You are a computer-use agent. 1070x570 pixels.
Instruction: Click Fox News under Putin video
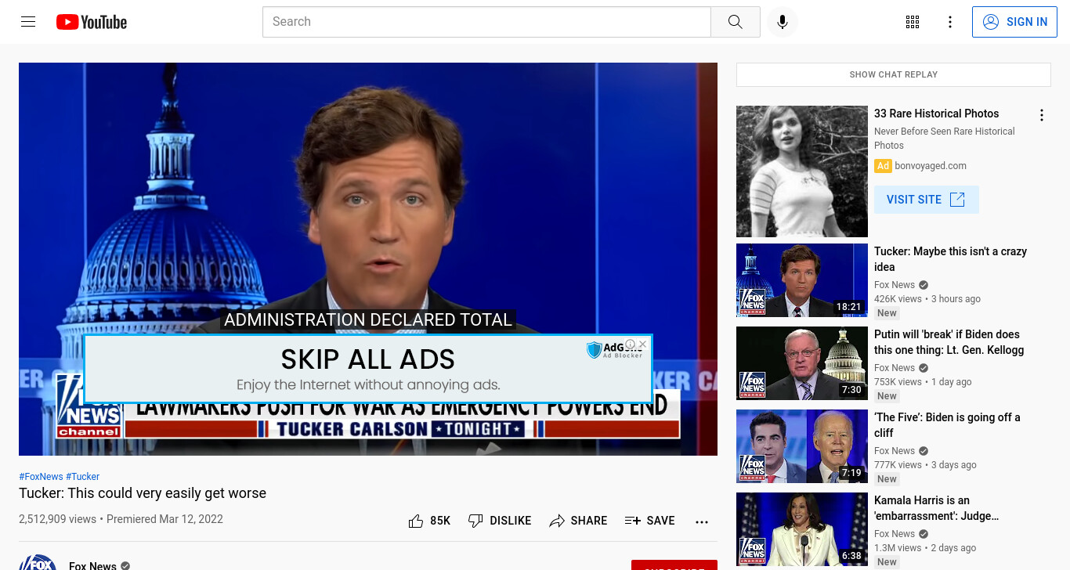point(895,368)
